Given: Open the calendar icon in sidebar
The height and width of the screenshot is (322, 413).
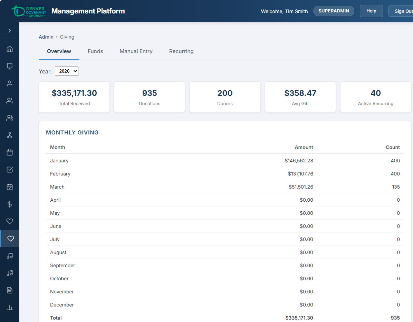Looking at the screenshot, I should click(x=10, y=152).
